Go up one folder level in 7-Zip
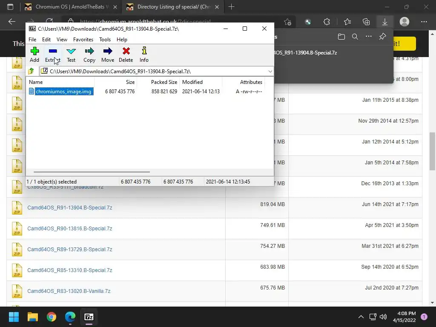This screenshot has height=327, width=436. point(31,71)
